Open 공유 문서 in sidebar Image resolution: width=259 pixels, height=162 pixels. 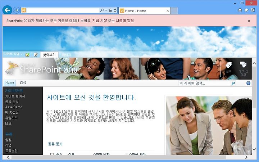click(x=12, y=102)
